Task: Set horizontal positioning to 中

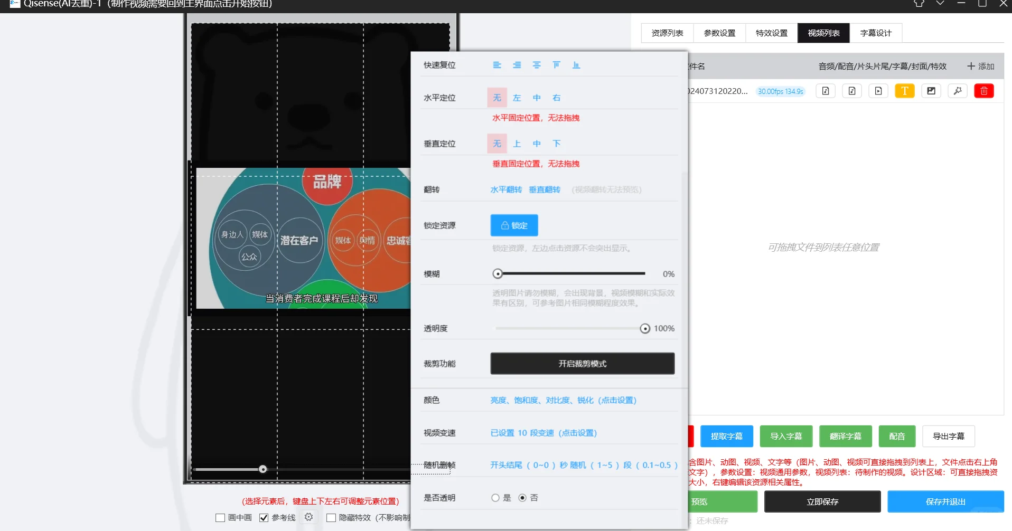Action: coord(537,98)
